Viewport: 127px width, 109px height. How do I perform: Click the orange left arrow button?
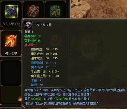pos(20,99)
